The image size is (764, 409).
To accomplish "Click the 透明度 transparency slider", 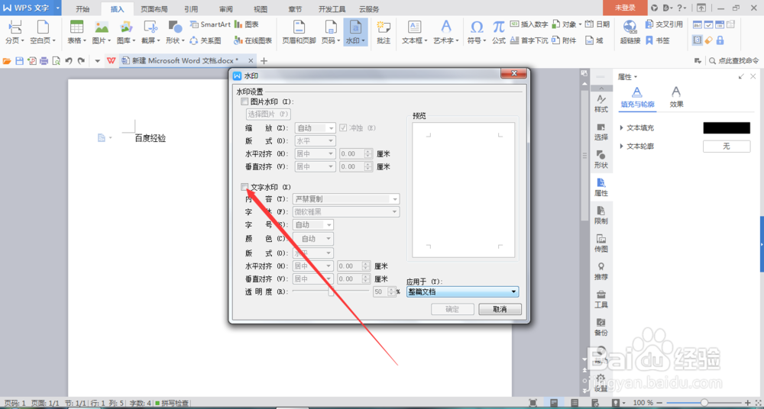I will coord(331,291).
